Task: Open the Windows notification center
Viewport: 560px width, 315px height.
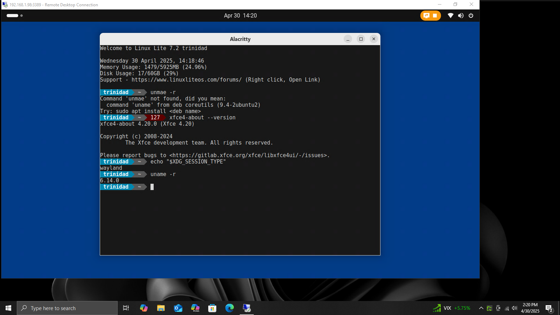Action: click(549, 308)
